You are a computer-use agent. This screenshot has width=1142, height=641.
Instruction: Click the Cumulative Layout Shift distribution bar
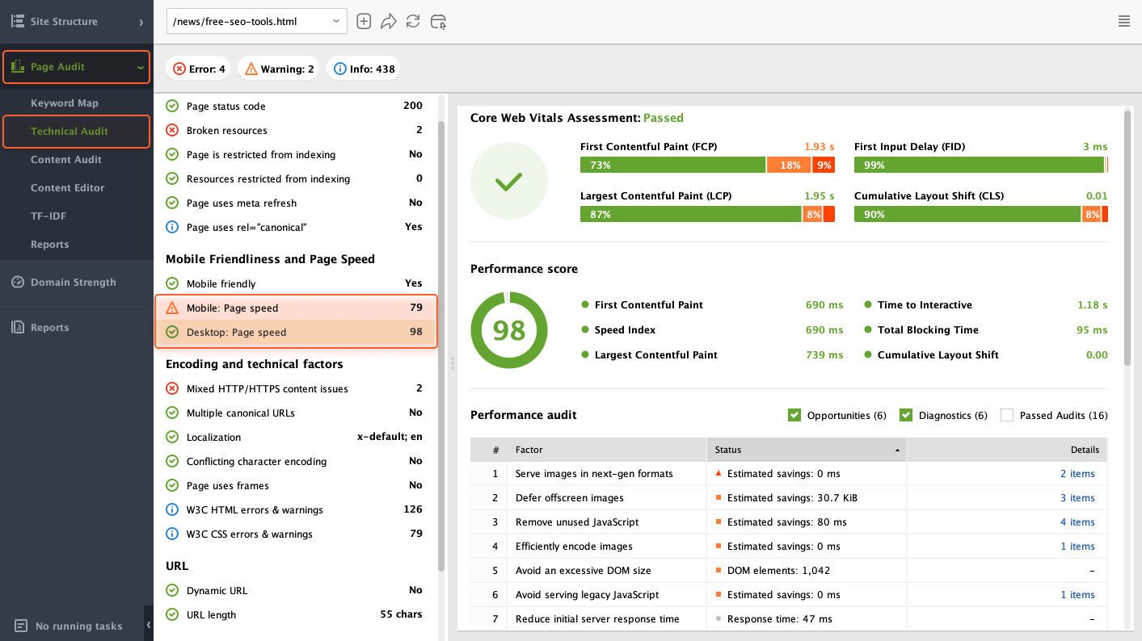(981, 214)
